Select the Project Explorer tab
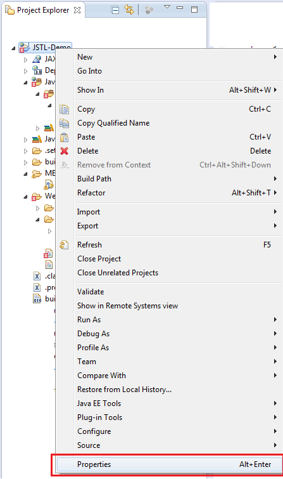 (43, 10)
